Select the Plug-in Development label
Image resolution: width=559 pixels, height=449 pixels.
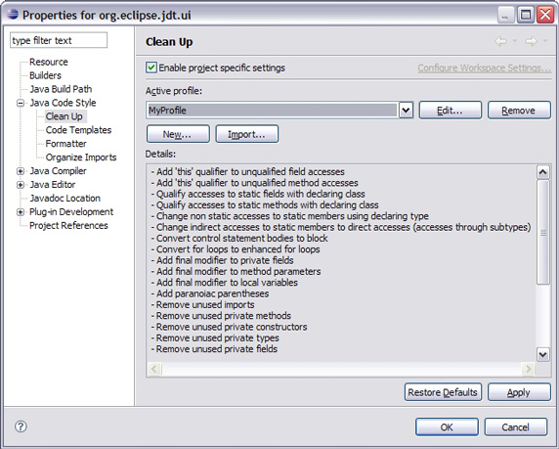(x=71, y=212)
